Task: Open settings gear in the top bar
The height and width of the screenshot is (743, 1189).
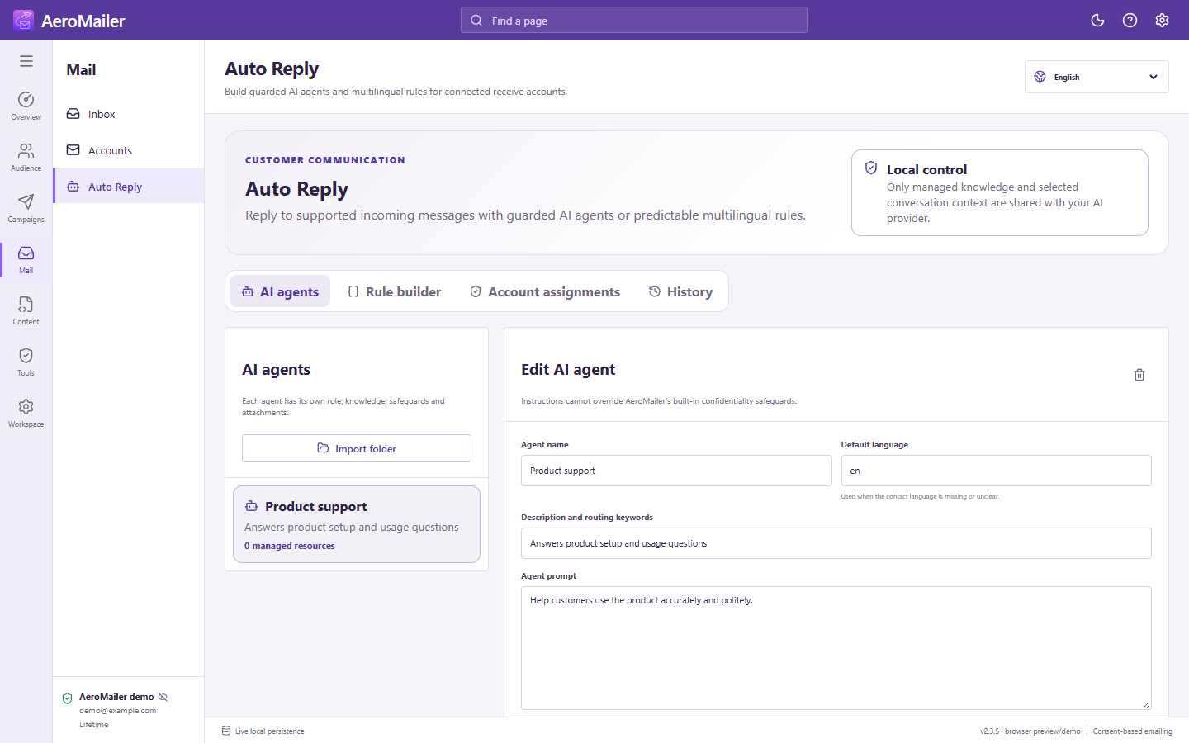Action: [x=1162, y=20]
